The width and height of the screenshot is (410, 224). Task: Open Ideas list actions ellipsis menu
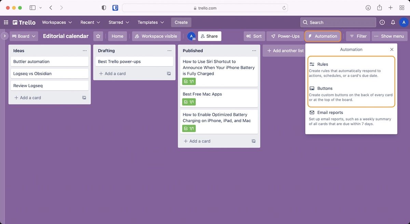coord(85,51)
